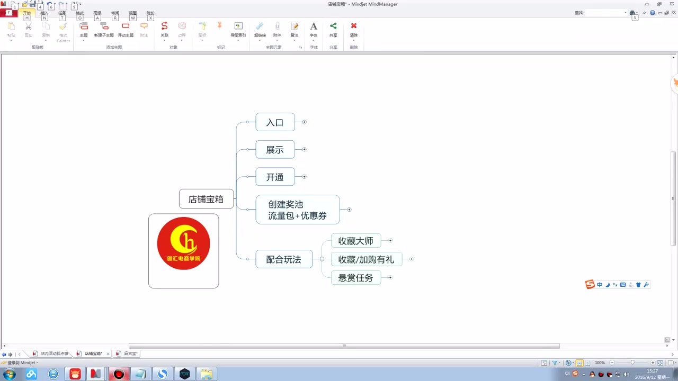
Task: Click the 清除 red X icon
Action: click(x=354, y=26)
